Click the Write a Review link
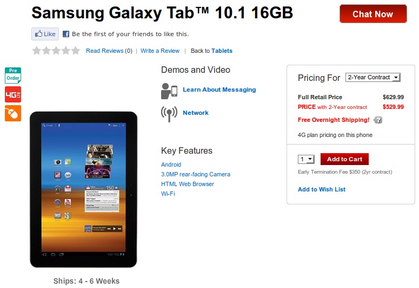The width and height of the screenshot is (419, 288). point(160,51)
